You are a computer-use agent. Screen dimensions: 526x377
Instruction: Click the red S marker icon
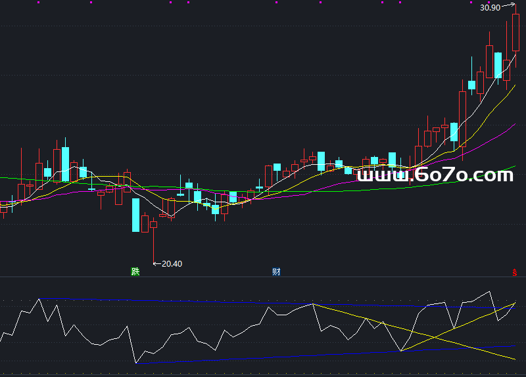pyautogui.click(x=515, y=273)
